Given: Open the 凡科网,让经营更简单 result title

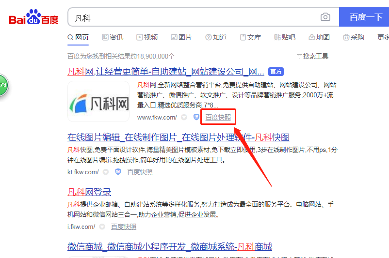Looking at the screenshot, I should [166, 72].
